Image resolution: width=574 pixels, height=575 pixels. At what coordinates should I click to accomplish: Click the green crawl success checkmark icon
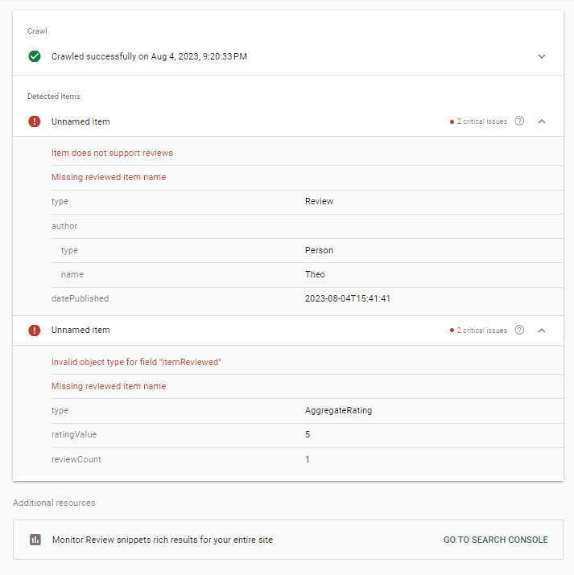tap(35, 56)
